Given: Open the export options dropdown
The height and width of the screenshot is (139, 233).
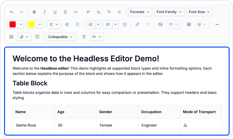Looking at the screenshot, I should point(97,37).
